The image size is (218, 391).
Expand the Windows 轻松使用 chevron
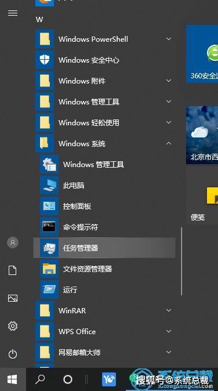[169, 122]
